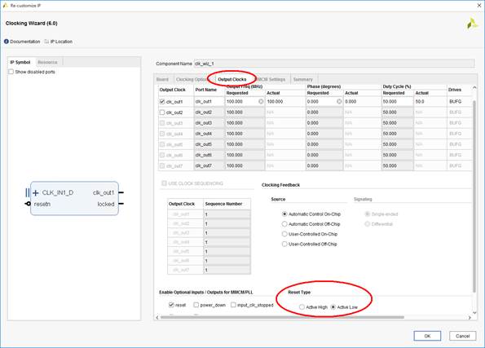Open the Summary tab
The height and width of the screenshot is (348, 485).
click(302, 80)
